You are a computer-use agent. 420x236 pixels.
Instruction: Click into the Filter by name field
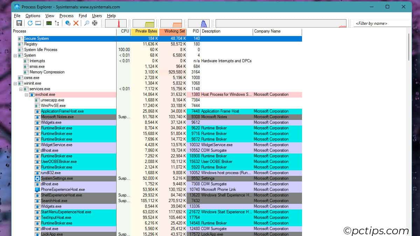point(381,23)
